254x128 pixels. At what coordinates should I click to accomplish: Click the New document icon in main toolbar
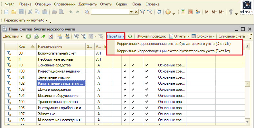pos(6,12)
